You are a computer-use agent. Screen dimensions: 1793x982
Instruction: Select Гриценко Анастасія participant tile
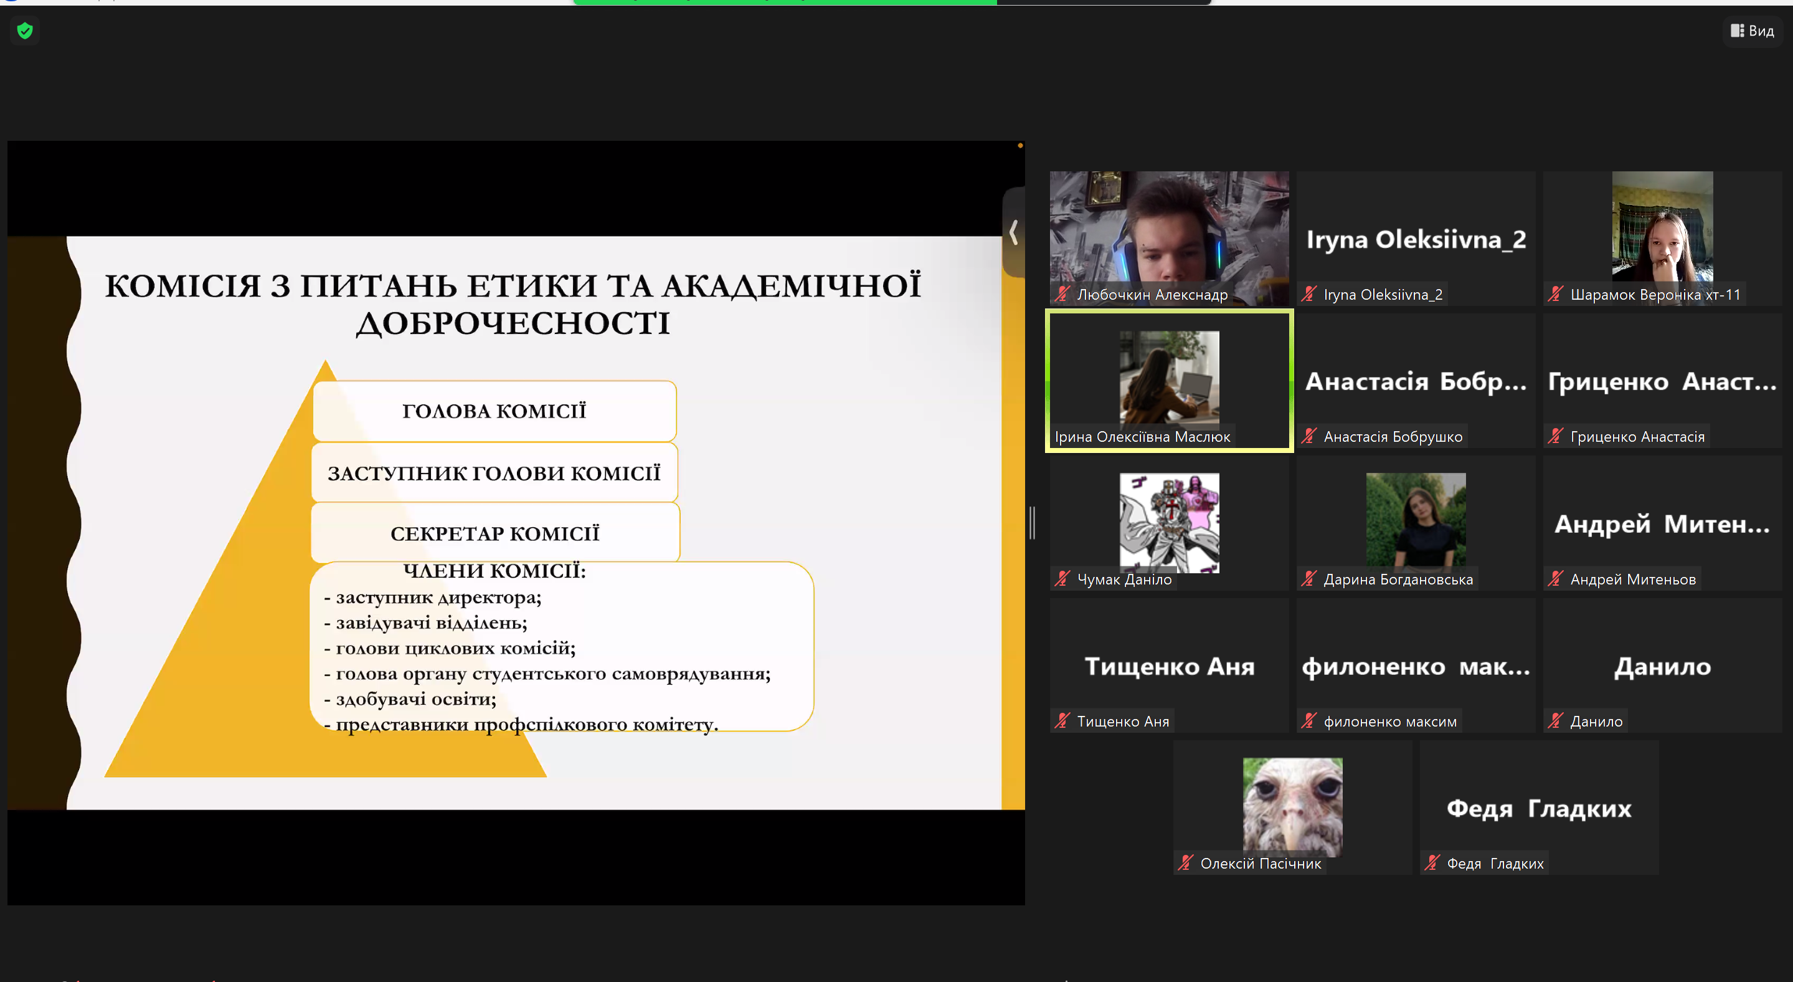pyautogui.click(x=1662, y=380)
